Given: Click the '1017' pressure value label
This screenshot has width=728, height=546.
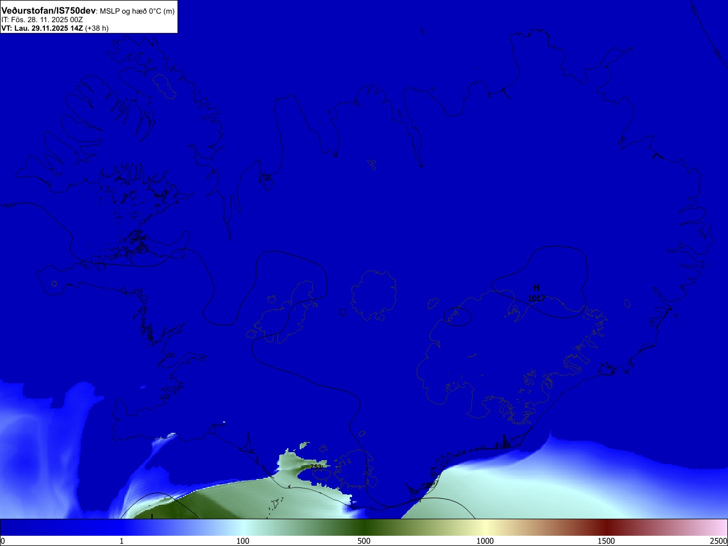Looking at the screenshot, I should pyautogui.click(x=536, y=298).
